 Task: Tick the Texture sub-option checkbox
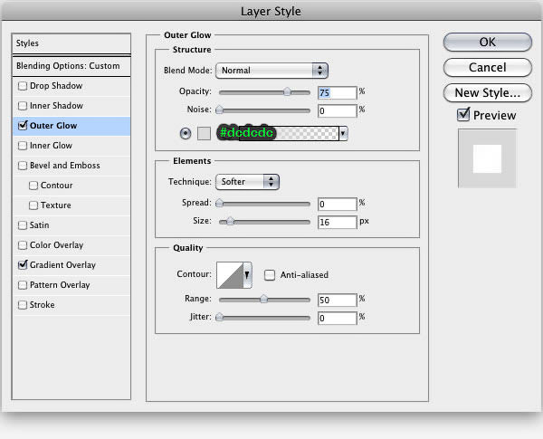click(x=33, y=205)
